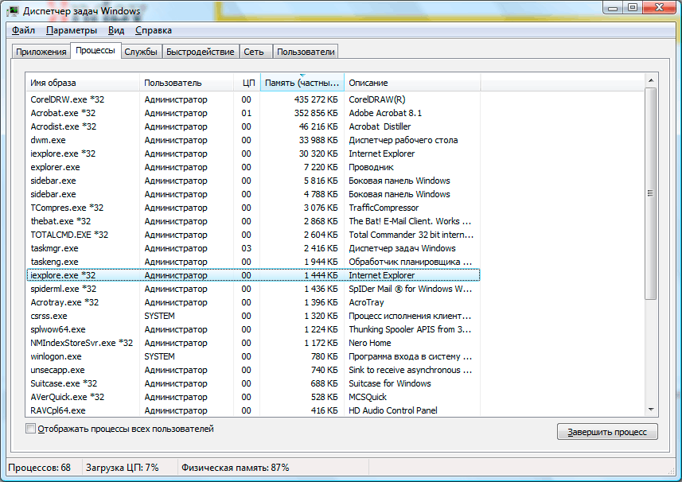Enable 'Отображать процессы всех пользователей' checkbox
Viewport: 682px width, 482px height.
click(30, 429)
